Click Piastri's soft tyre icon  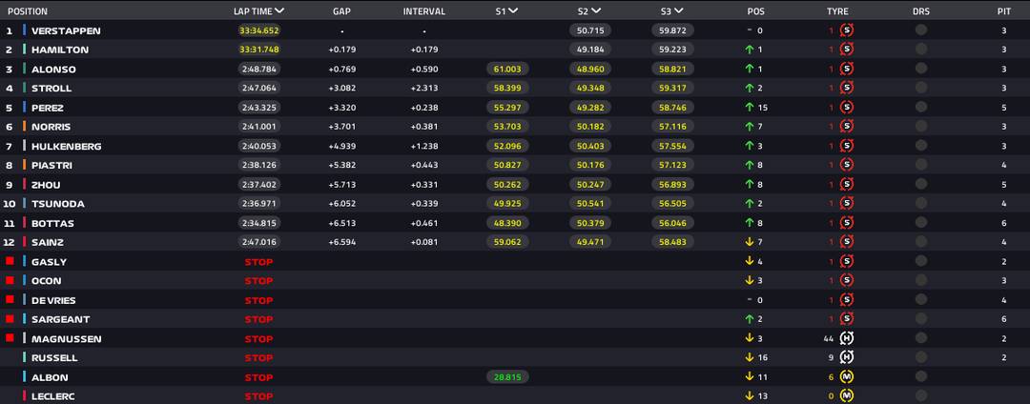847,165
